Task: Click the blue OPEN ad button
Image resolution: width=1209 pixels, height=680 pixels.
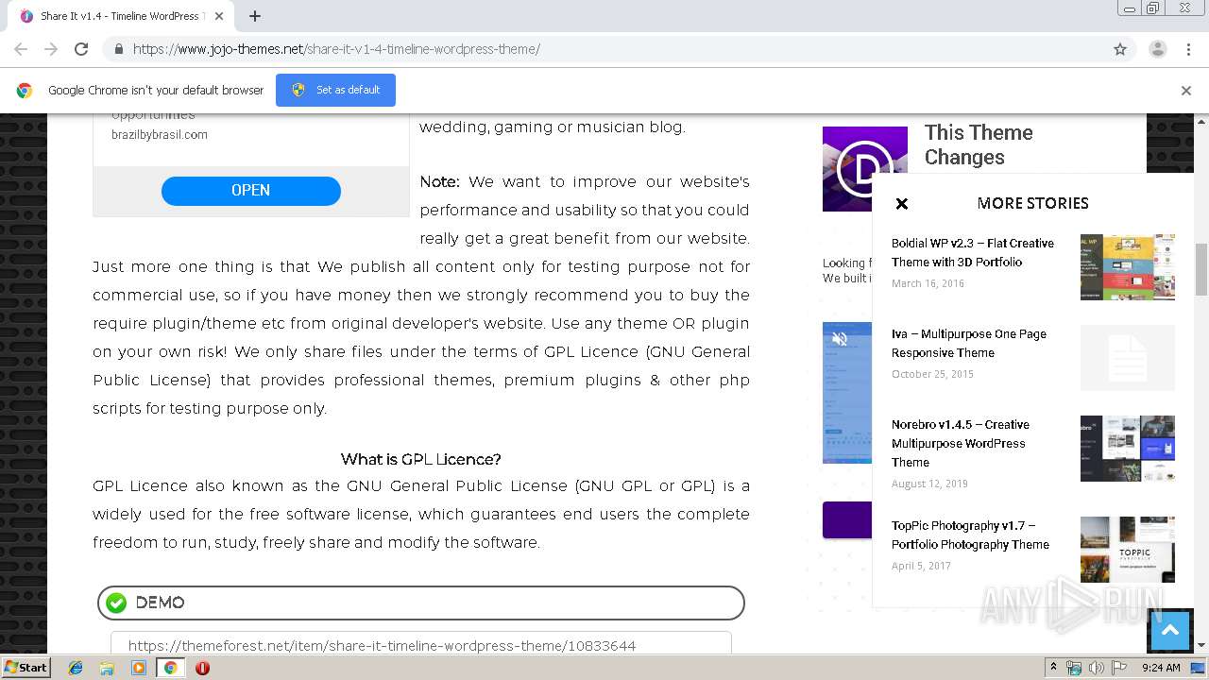Action: 250,190
